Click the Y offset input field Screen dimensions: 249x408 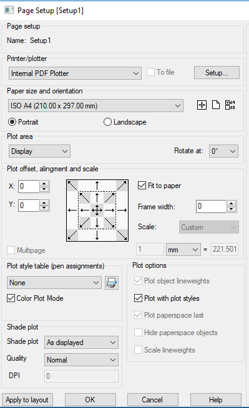coord(29,206)
